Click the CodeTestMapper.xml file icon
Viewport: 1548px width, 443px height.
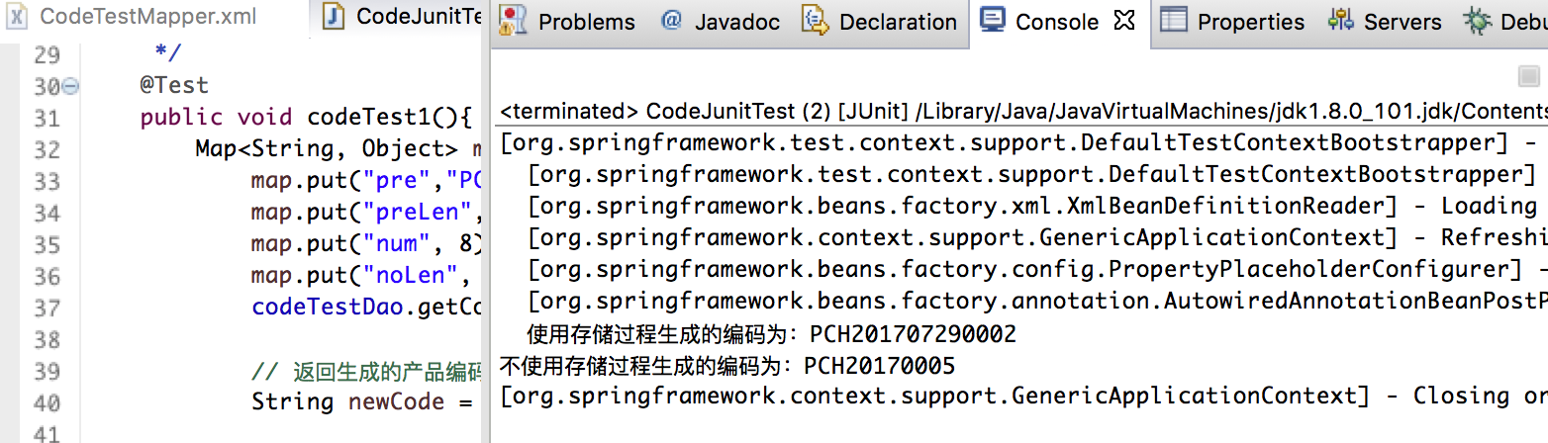(18, 17)
